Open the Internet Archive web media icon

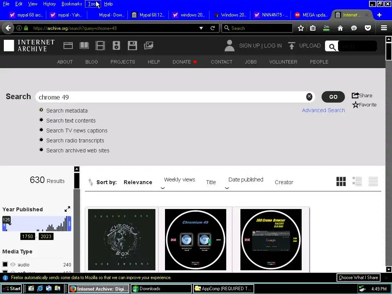(x=68, y=46)
